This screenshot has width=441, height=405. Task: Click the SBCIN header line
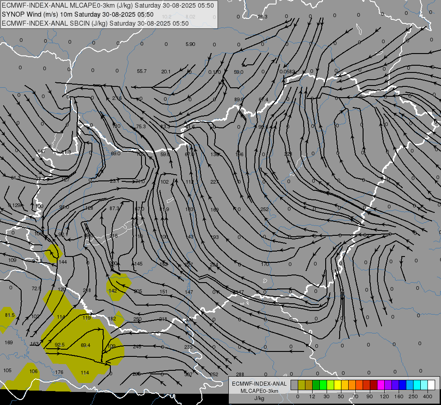(95, 23)
